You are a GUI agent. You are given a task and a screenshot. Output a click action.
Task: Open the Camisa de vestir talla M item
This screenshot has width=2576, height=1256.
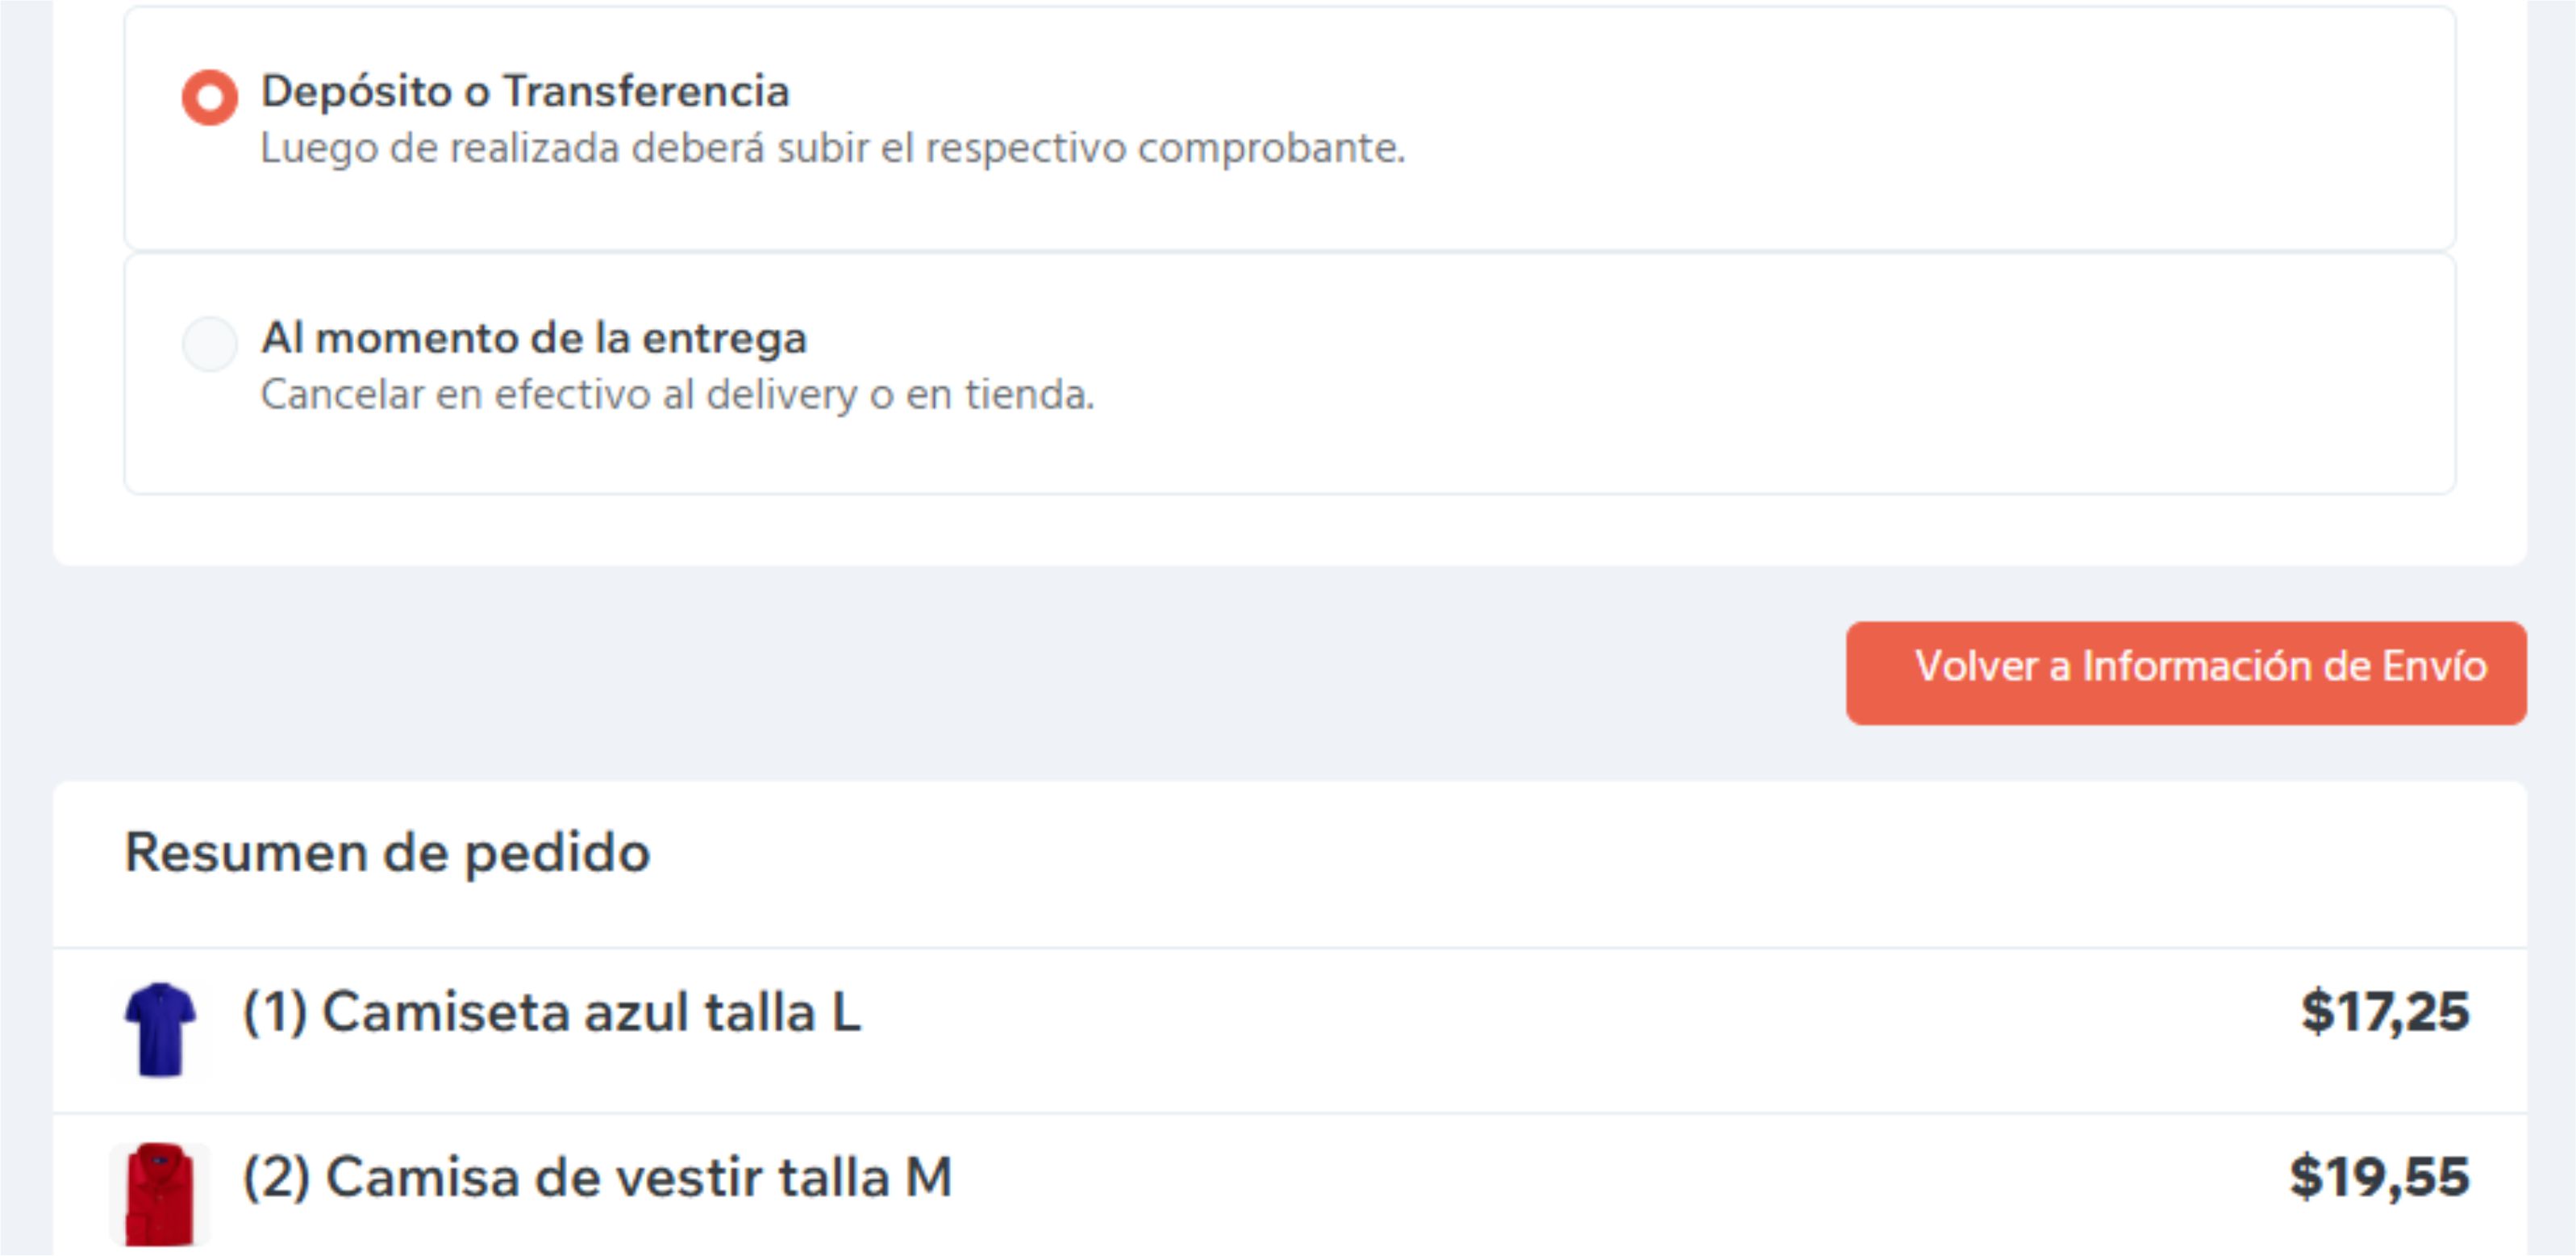point(596,1177)
